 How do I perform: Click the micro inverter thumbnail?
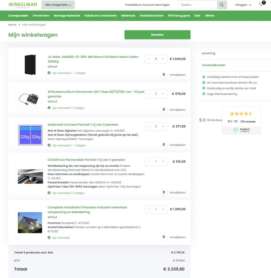point(29,99)
